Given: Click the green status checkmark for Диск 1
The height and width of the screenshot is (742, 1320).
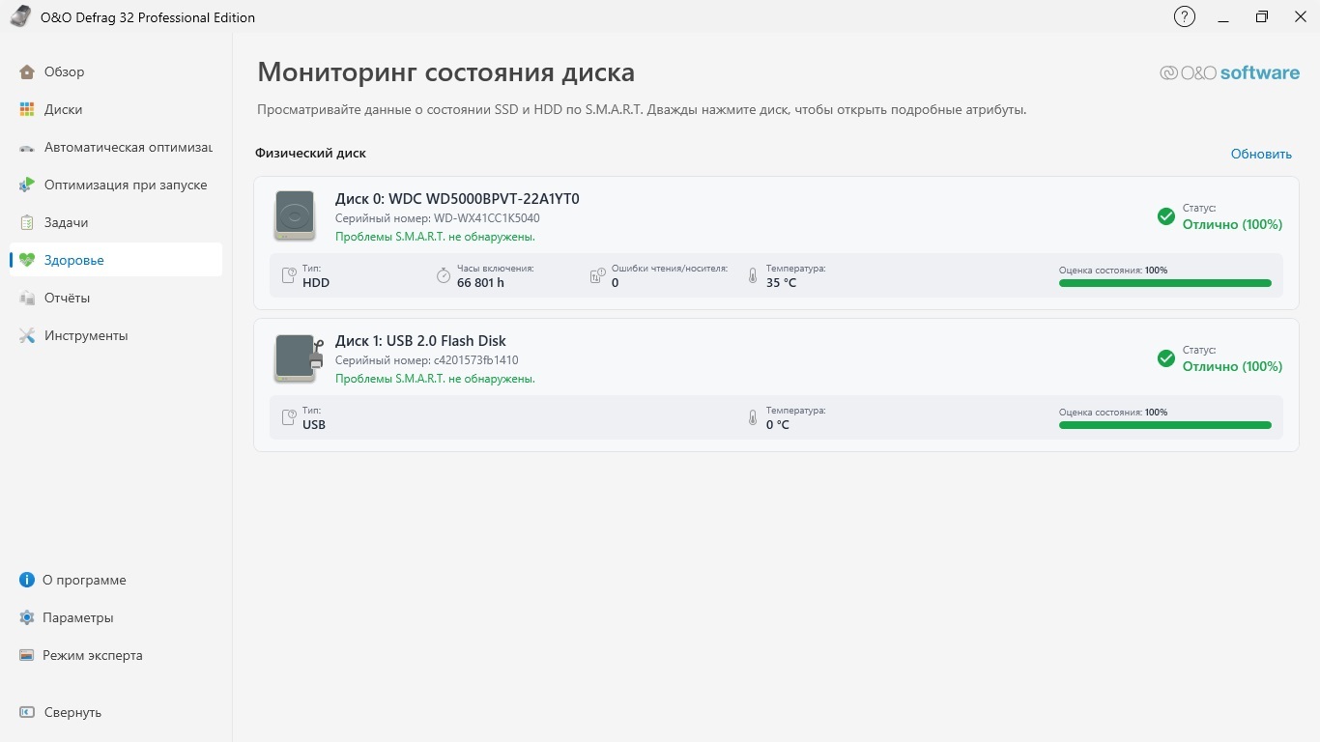Looking at the screenshot, I should click(1166, 358).
